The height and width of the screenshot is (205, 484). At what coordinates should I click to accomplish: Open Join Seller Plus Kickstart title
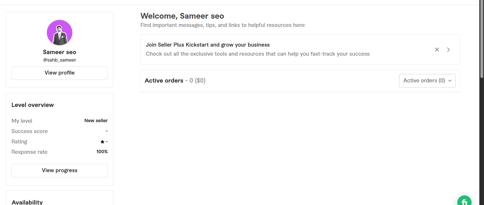tap(208, 45)
